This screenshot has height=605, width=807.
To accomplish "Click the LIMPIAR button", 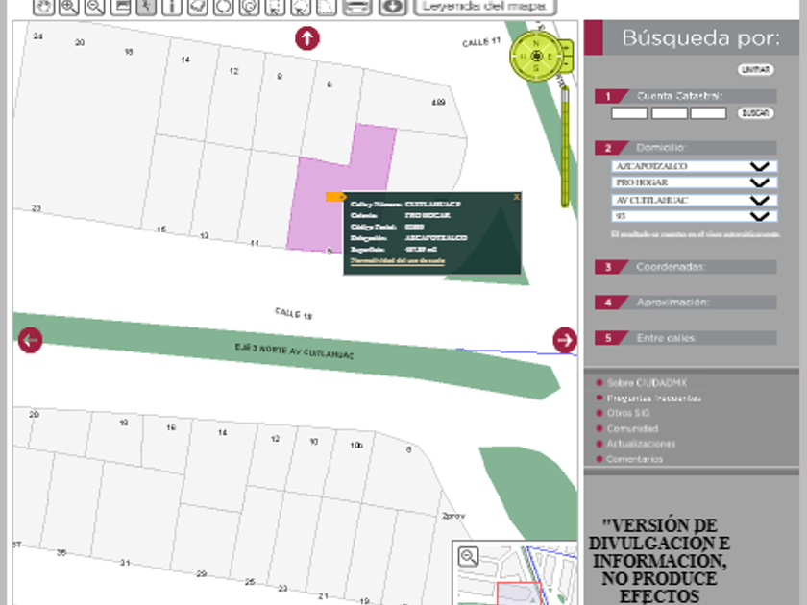I will [755, 69].
